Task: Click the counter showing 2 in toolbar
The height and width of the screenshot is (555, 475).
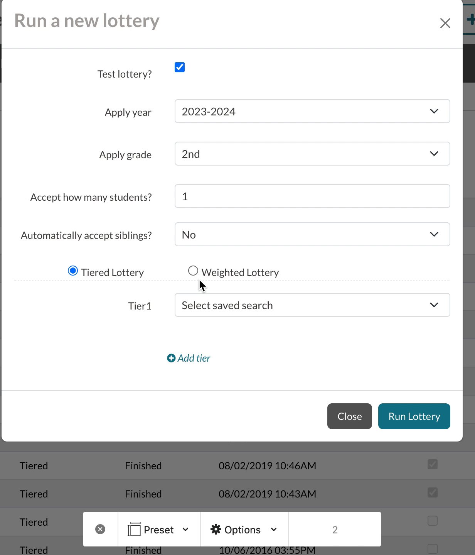Action: tap(335, 530)
